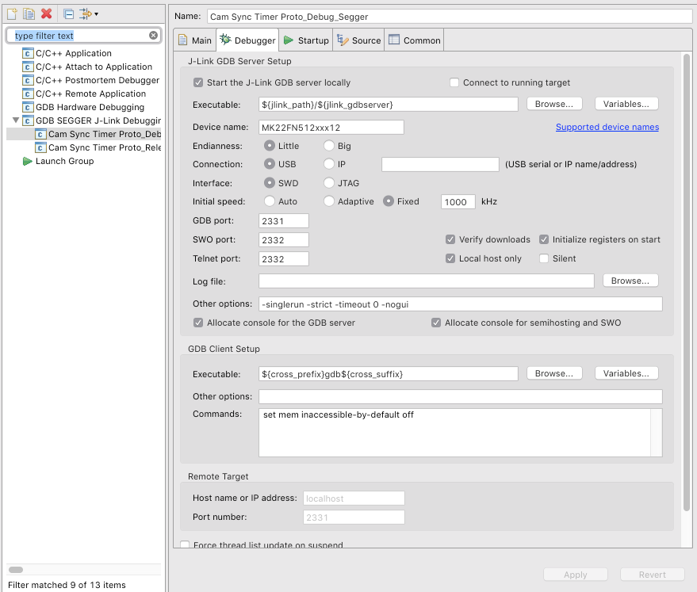Click the Device name field
Screen dimensions: 697x592
pyautogui.click(x=331, y=128)
